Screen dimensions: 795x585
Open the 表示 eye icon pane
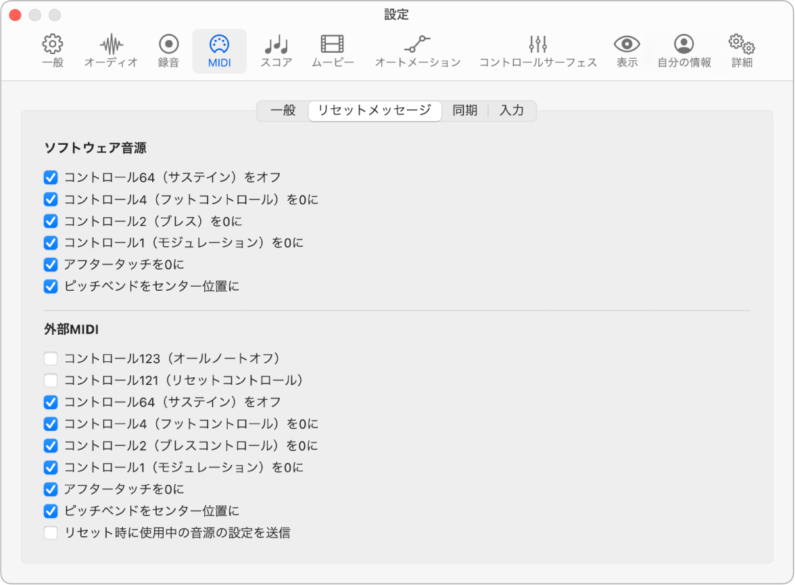[627, 51]
